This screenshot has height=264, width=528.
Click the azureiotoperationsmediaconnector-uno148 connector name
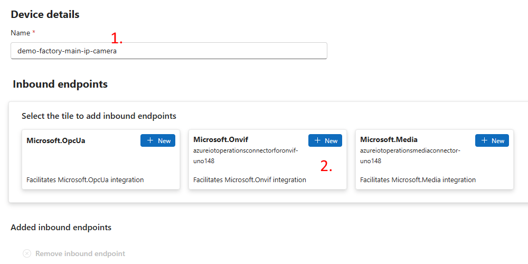click(x=410, y=156)
